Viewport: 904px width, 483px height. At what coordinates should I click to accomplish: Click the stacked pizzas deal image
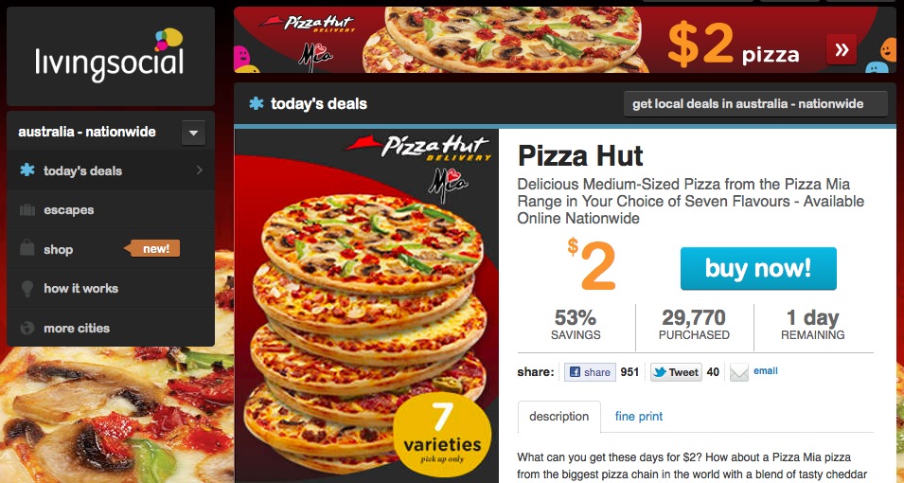point(366,306)
